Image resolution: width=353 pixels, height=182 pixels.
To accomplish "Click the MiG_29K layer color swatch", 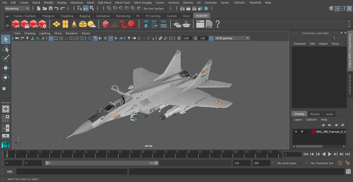I will pos(313,132).
